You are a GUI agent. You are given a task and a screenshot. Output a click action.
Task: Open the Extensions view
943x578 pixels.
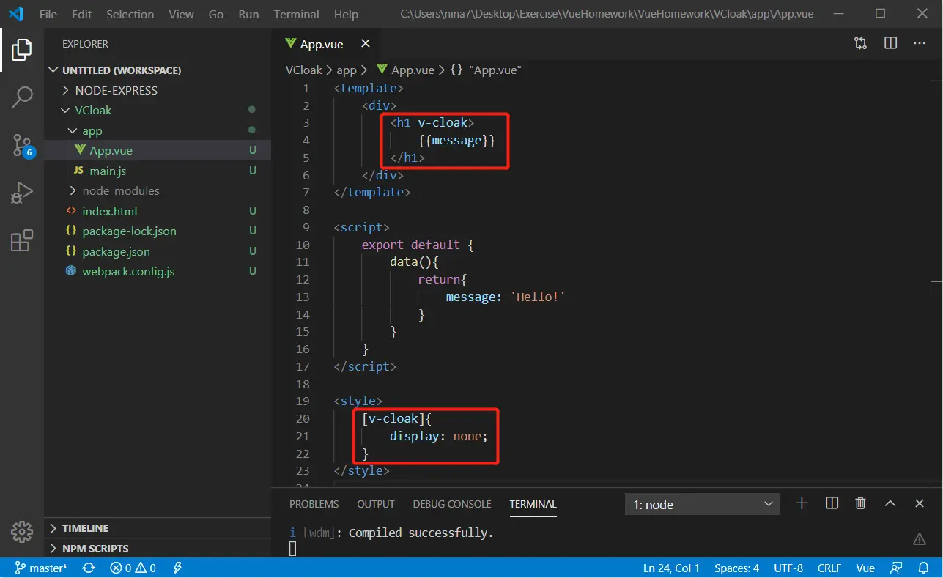(22, 240)
